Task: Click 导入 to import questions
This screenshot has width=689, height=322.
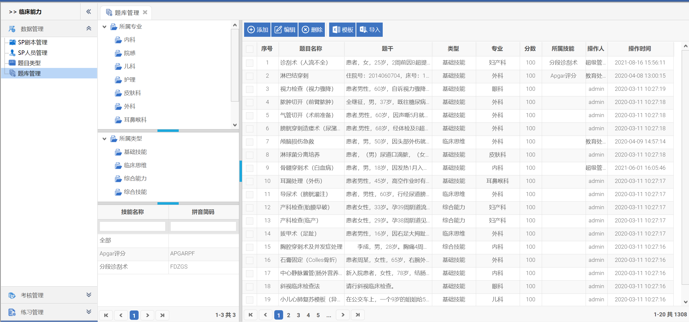Action: coord(370,30)
